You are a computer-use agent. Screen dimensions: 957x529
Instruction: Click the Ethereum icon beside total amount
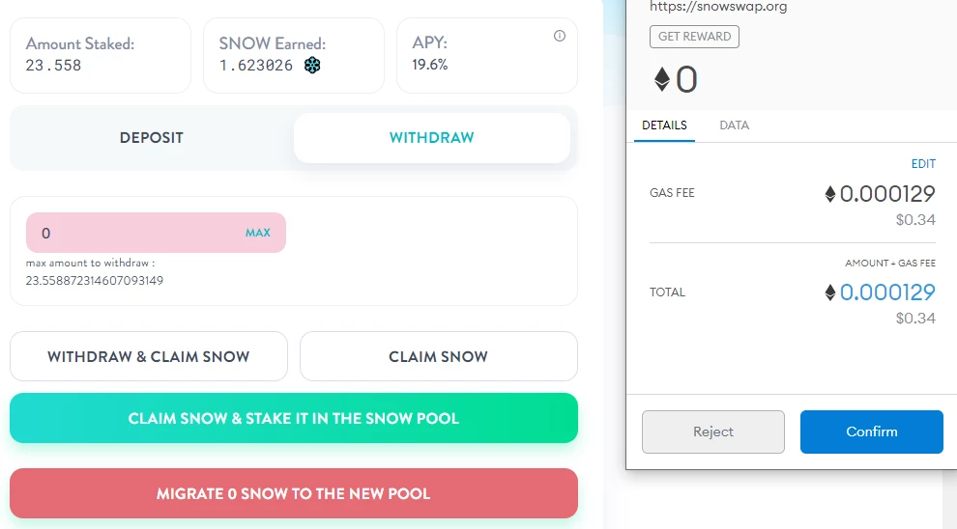[x=830, y=292]
